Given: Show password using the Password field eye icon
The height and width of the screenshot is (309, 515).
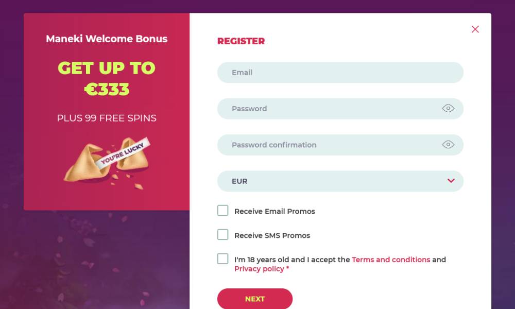Looking at the screenshot, I should (448, 108).
